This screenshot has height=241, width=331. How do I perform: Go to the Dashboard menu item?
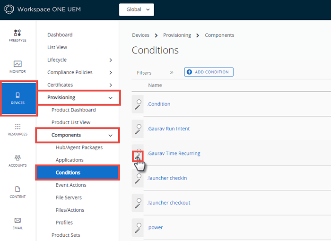[60, 35]
